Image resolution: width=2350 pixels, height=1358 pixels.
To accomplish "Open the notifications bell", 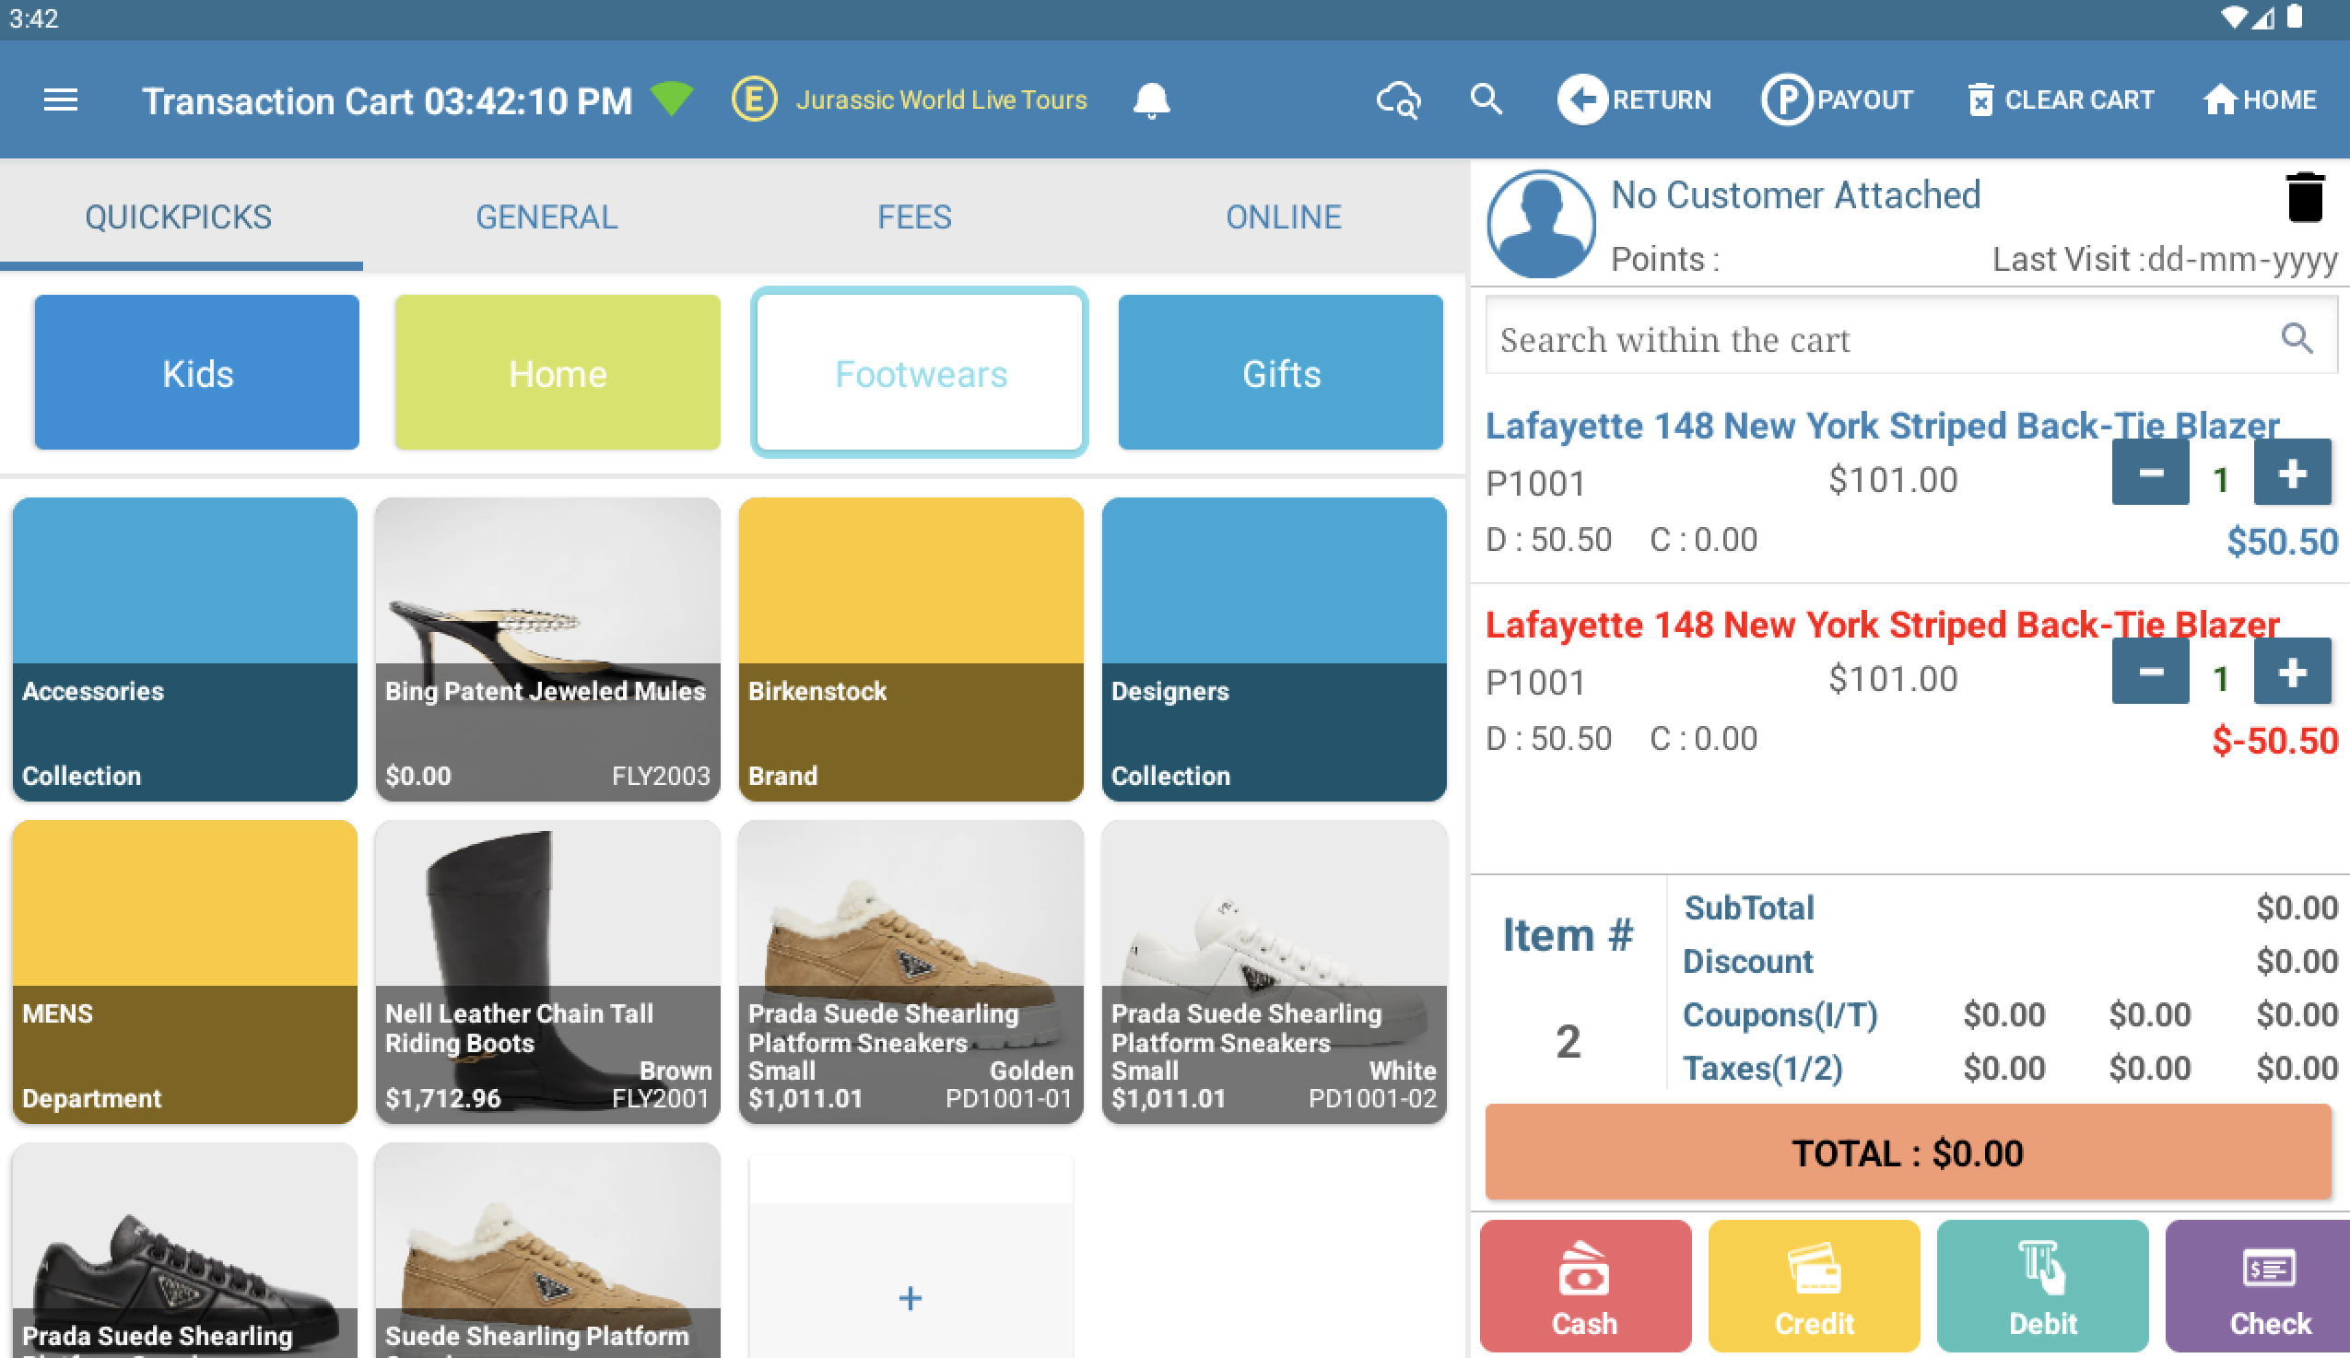I will 1151,100.
